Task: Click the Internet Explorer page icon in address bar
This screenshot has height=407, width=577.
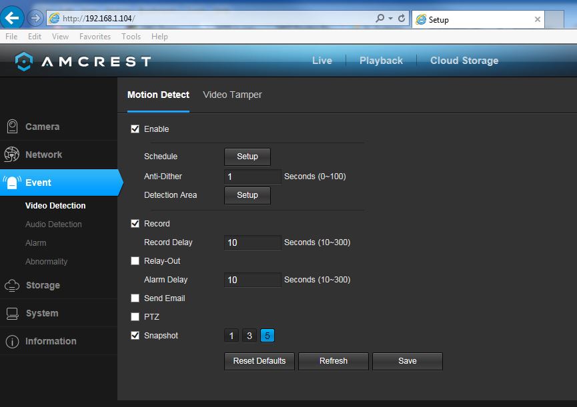Action: point(54,18)
